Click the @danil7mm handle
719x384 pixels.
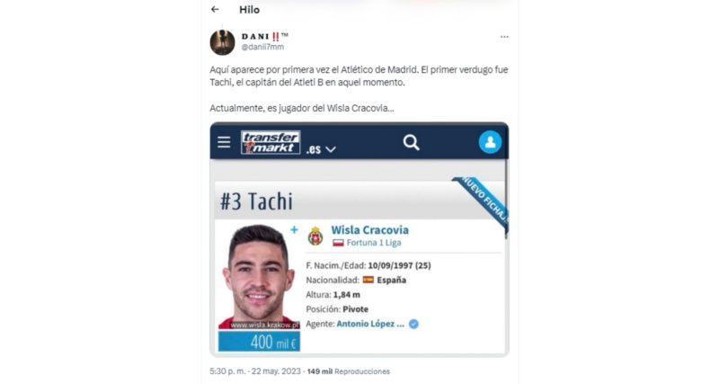coord(262,47)
